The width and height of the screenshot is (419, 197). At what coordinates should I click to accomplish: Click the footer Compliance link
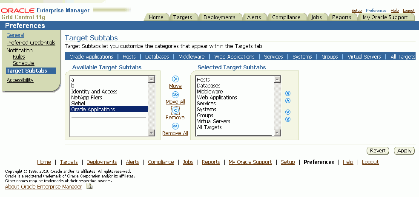161,162
